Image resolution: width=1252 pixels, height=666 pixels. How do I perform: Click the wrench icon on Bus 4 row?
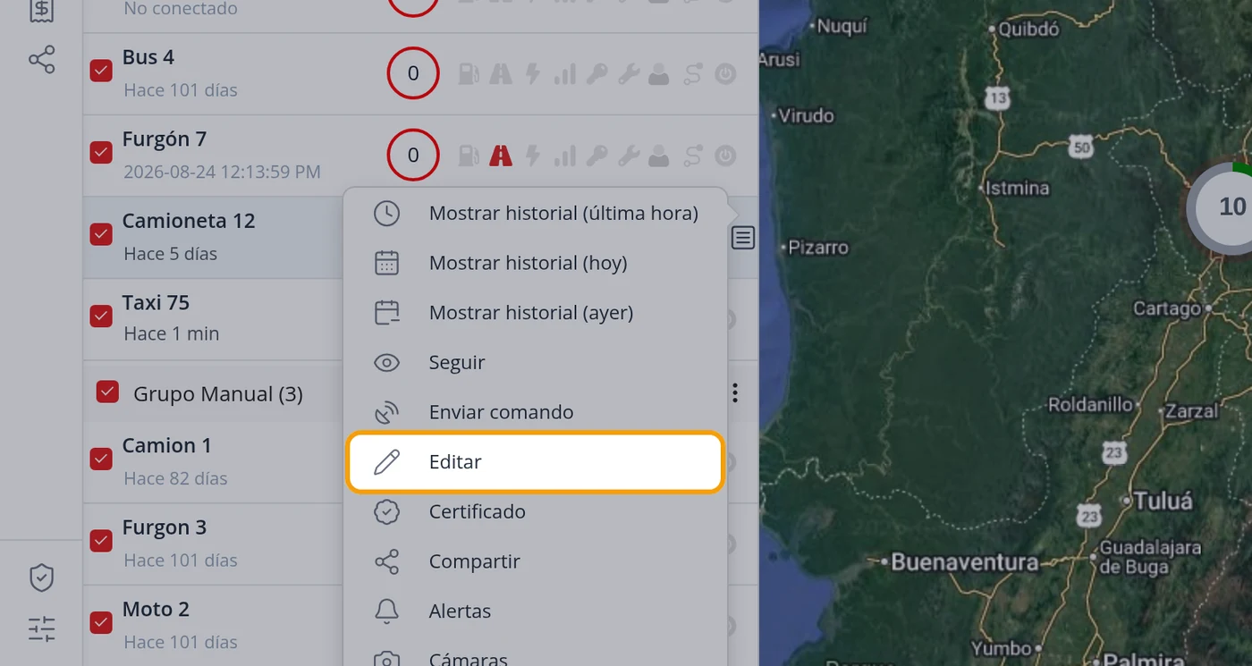(x=629, y=73)
